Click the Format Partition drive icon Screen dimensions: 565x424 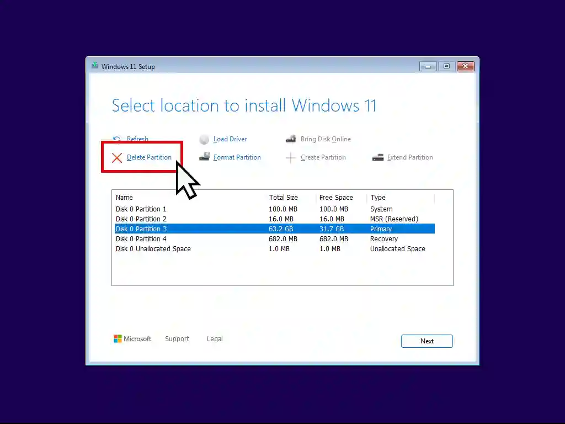click(x=204, y=157)
